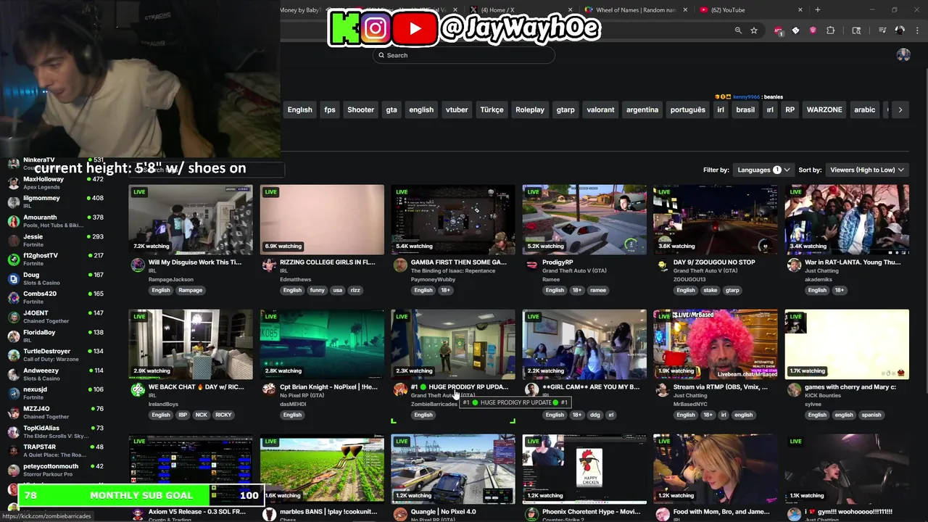
Task: Open MrBasedNYC channel avatar icon
Action: point(663,391)
